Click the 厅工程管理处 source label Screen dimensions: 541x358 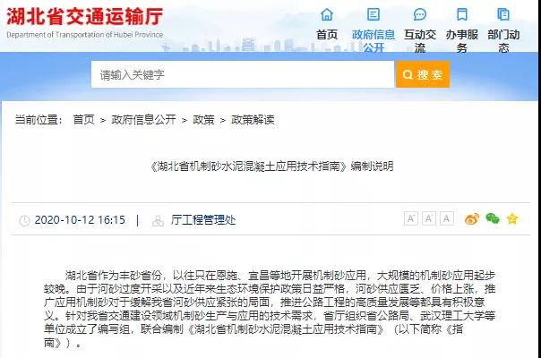[x=202, y=219]
